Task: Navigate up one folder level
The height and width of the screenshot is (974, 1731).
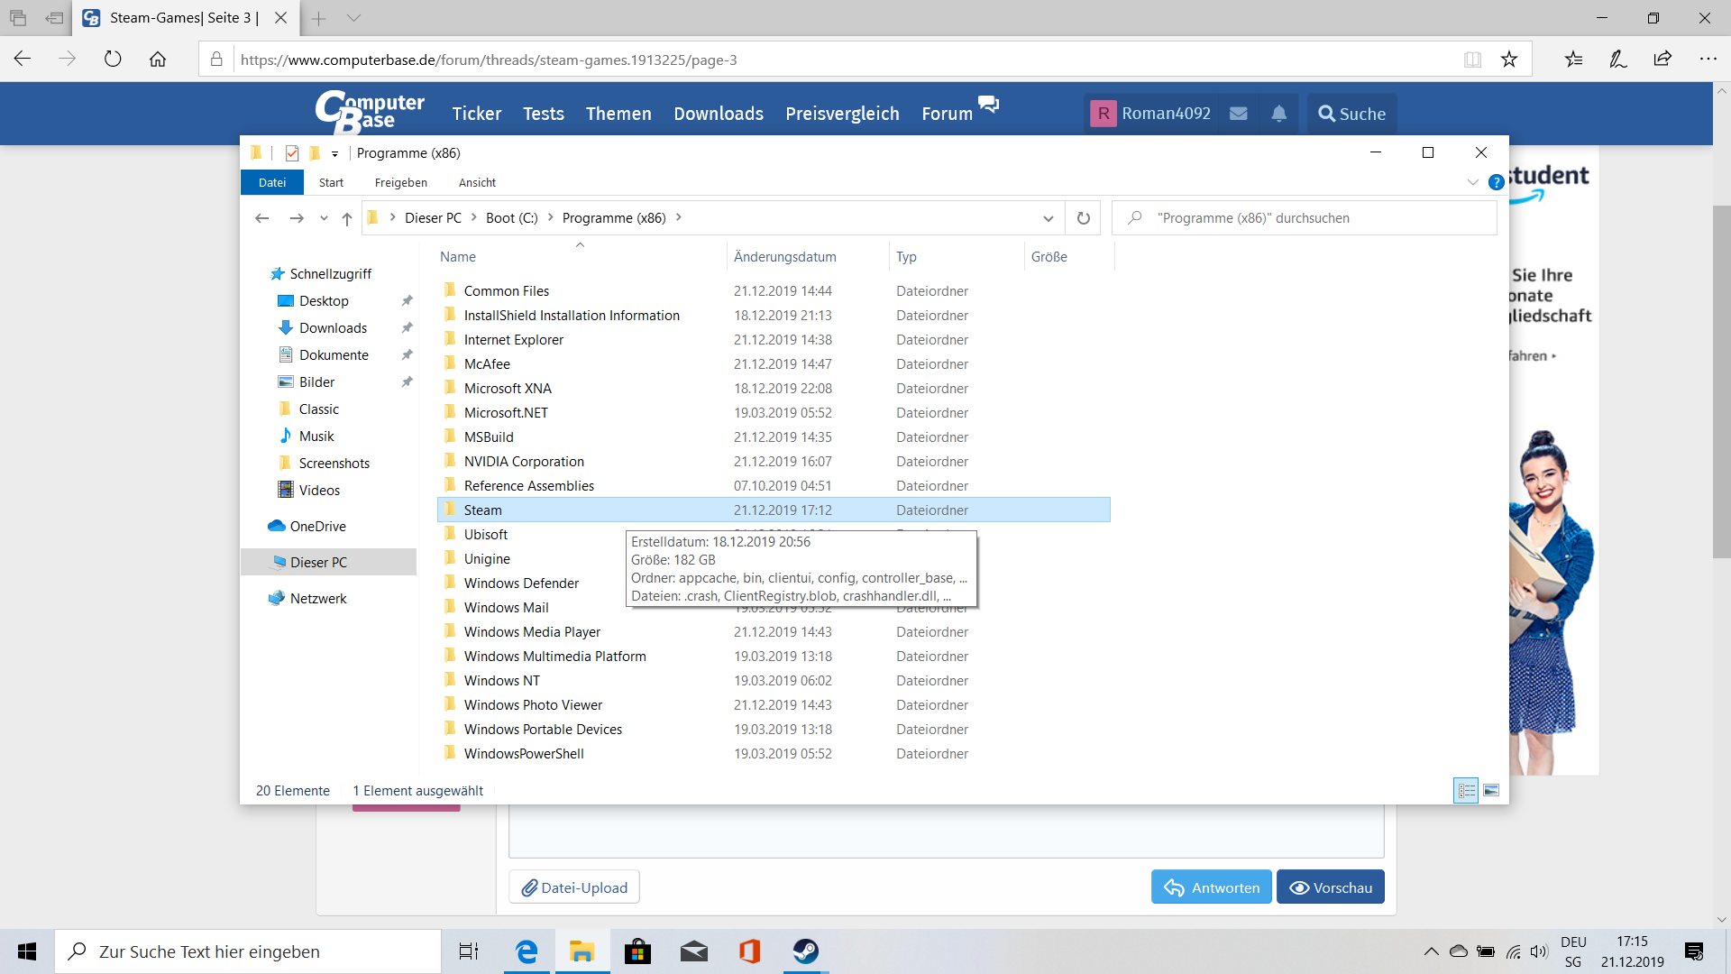Action: click(x=347, y=218)
